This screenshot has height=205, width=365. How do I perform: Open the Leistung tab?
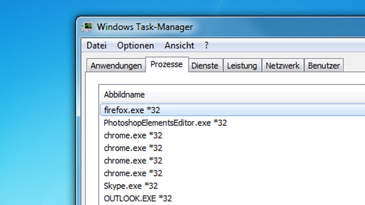pos(242,65)
